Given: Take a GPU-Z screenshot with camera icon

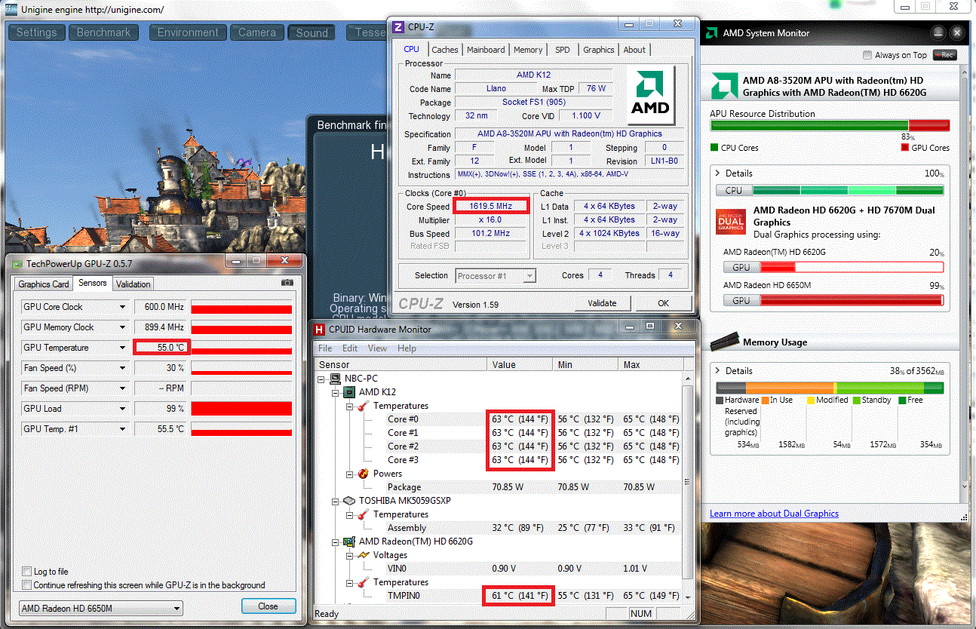Looking at the screenshot, I should pyautogui.click(x=287, y=283).
